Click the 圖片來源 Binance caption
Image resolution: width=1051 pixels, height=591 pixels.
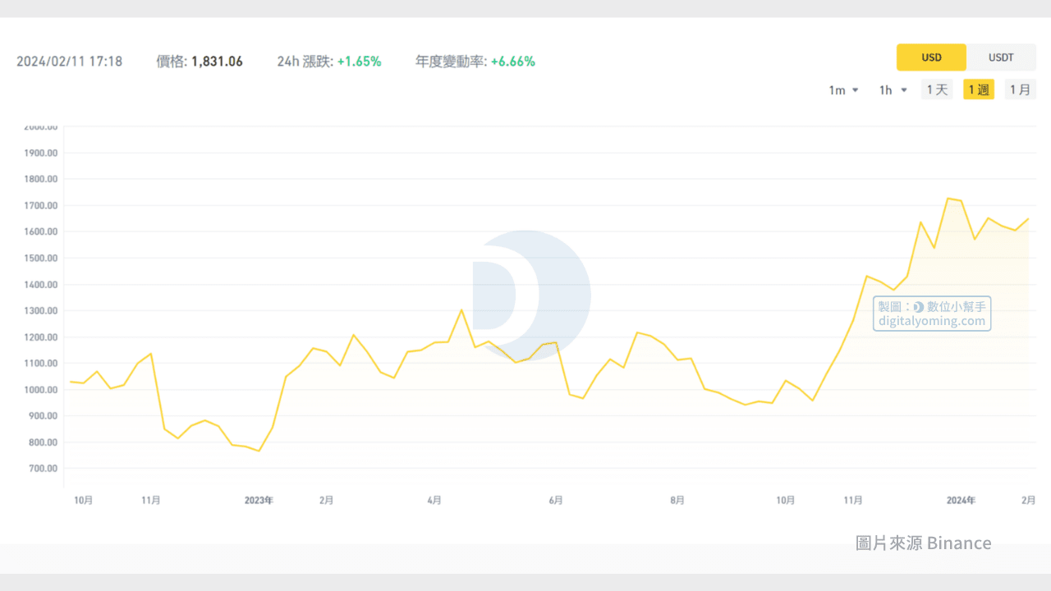click(x=924, y=543)
